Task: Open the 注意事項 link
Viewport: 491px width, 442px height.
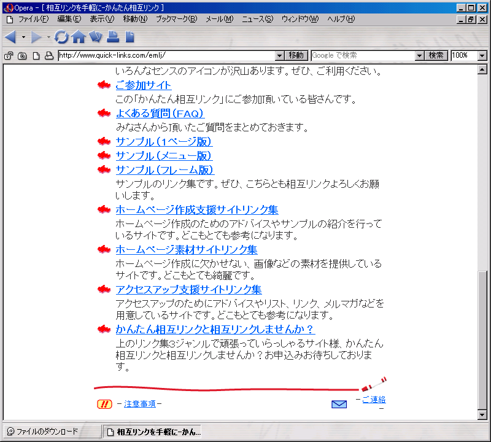Action: tap(140, 404)
